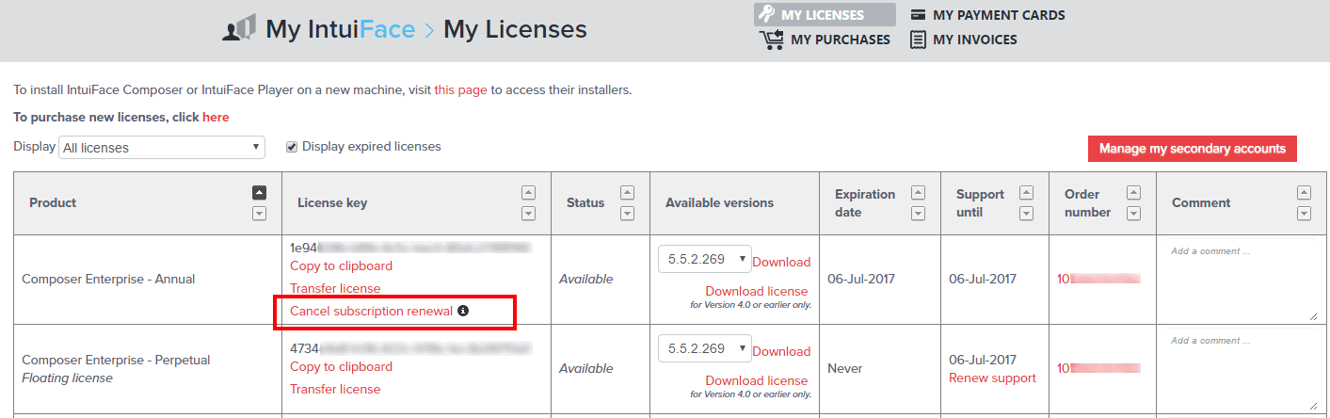Viewport: 1330px width, 418px height.
Task: Add a comment for Perpetual license
Action: (x=1242, y=369)
